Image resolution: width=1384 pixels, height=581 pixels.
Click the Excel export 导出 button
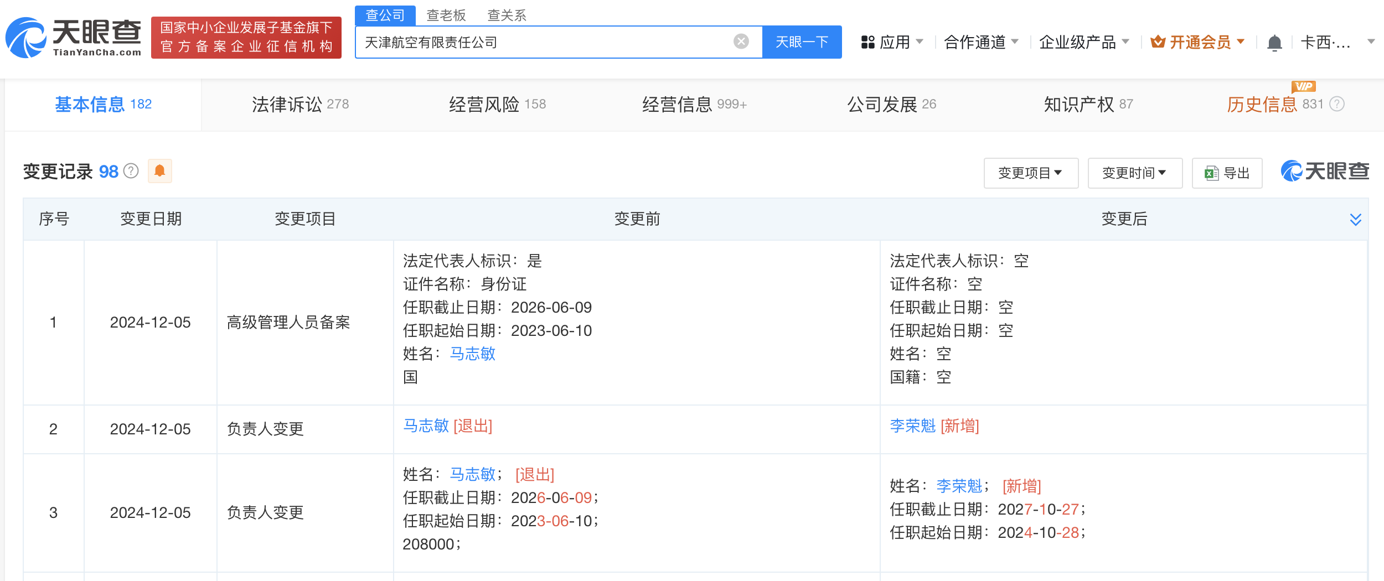(x=1227, y=173)
